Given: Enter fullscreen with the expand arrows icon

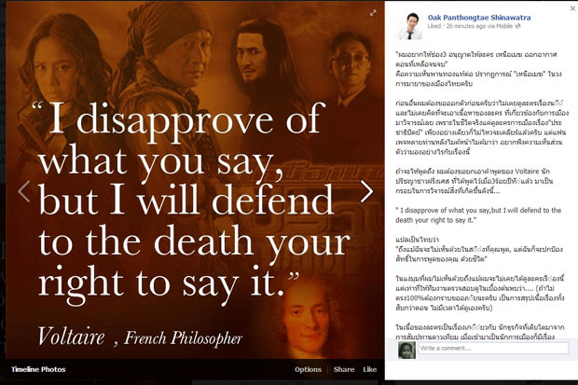Looking at the screenshot, I should point(373,13).
